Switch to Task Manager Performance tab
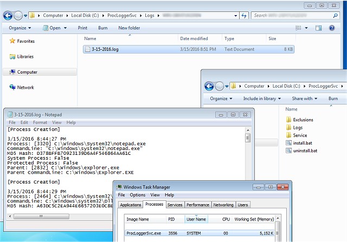This screenshot has width=347, height=242. pos(197,205)
